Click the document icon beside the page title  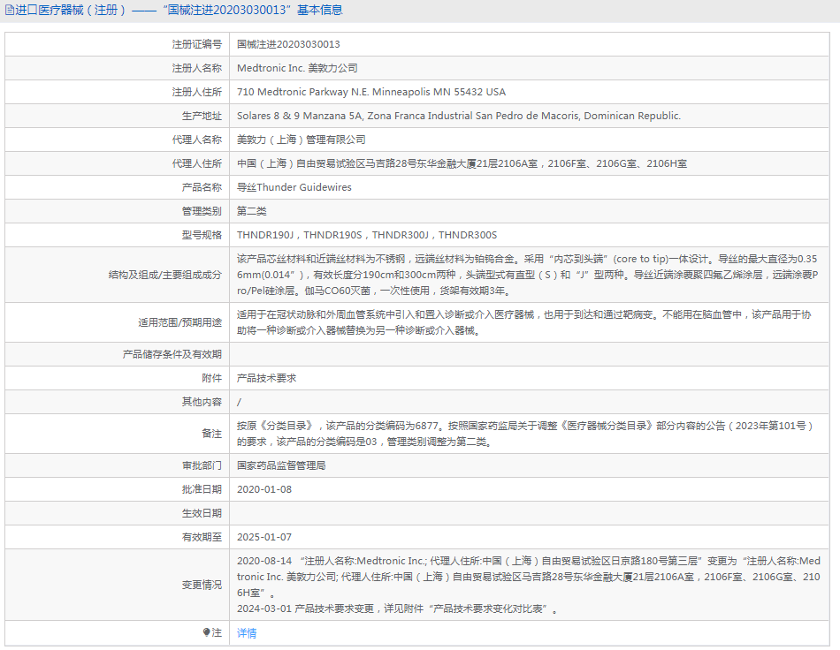coord(10,11)
